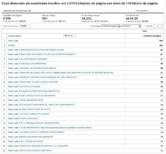Click the Visualizações label at top right

tap(142, 11)
